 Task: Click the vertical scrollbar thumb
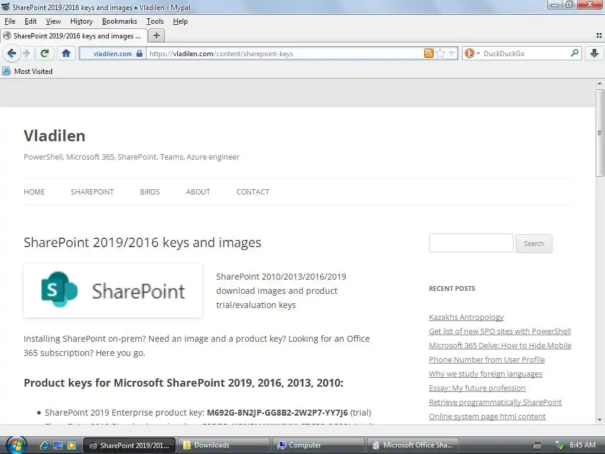(x=600, y=133)
